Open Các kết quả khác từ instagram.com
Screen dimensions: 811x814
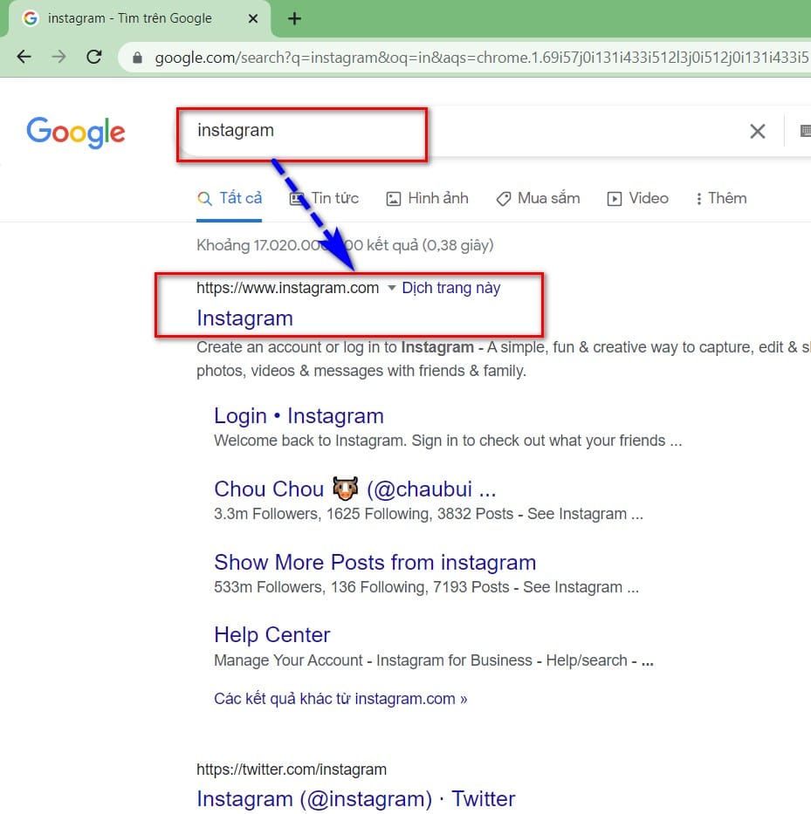coord(340,698)
